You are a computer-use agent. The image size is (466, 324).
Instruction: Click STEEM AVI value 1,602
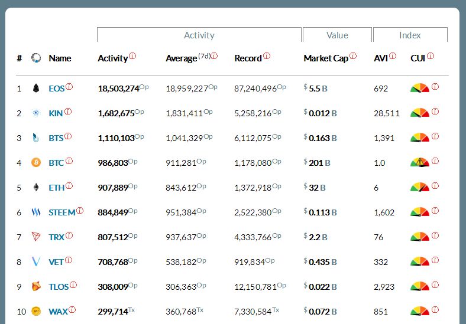point(384,212)
